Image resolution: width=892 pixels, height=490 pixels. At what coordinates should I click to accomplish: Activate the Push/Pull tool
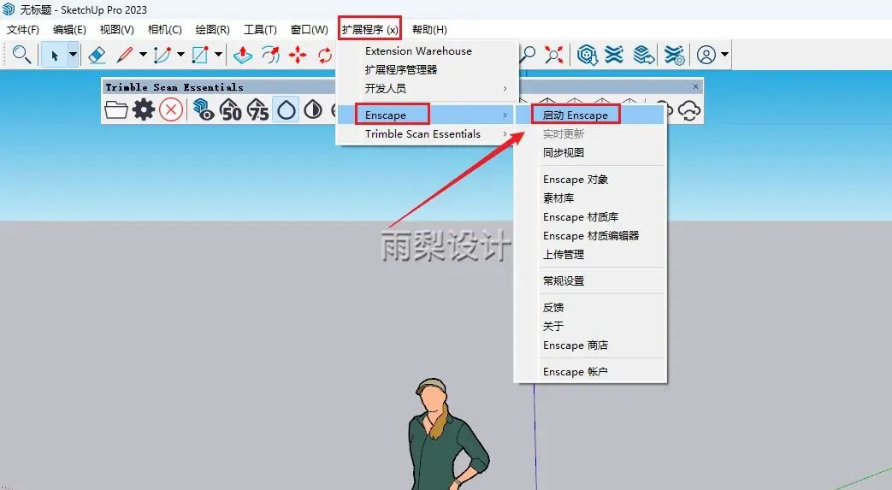click(243, 55)
